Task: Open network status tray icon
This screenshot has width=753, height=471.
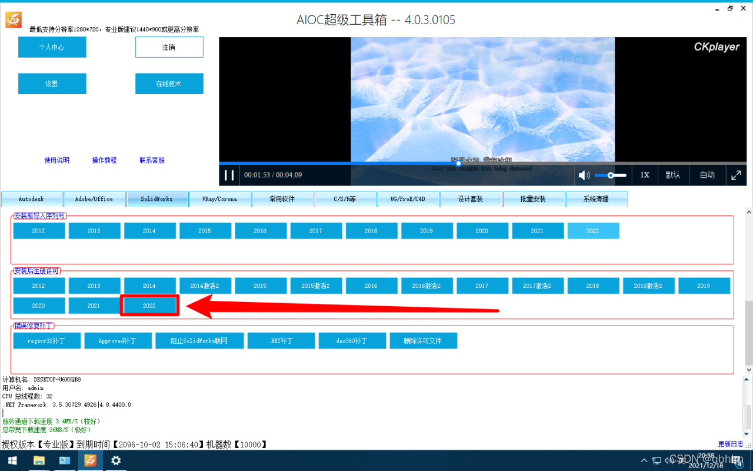Action: pyautogui.click(x=657, y=460)
